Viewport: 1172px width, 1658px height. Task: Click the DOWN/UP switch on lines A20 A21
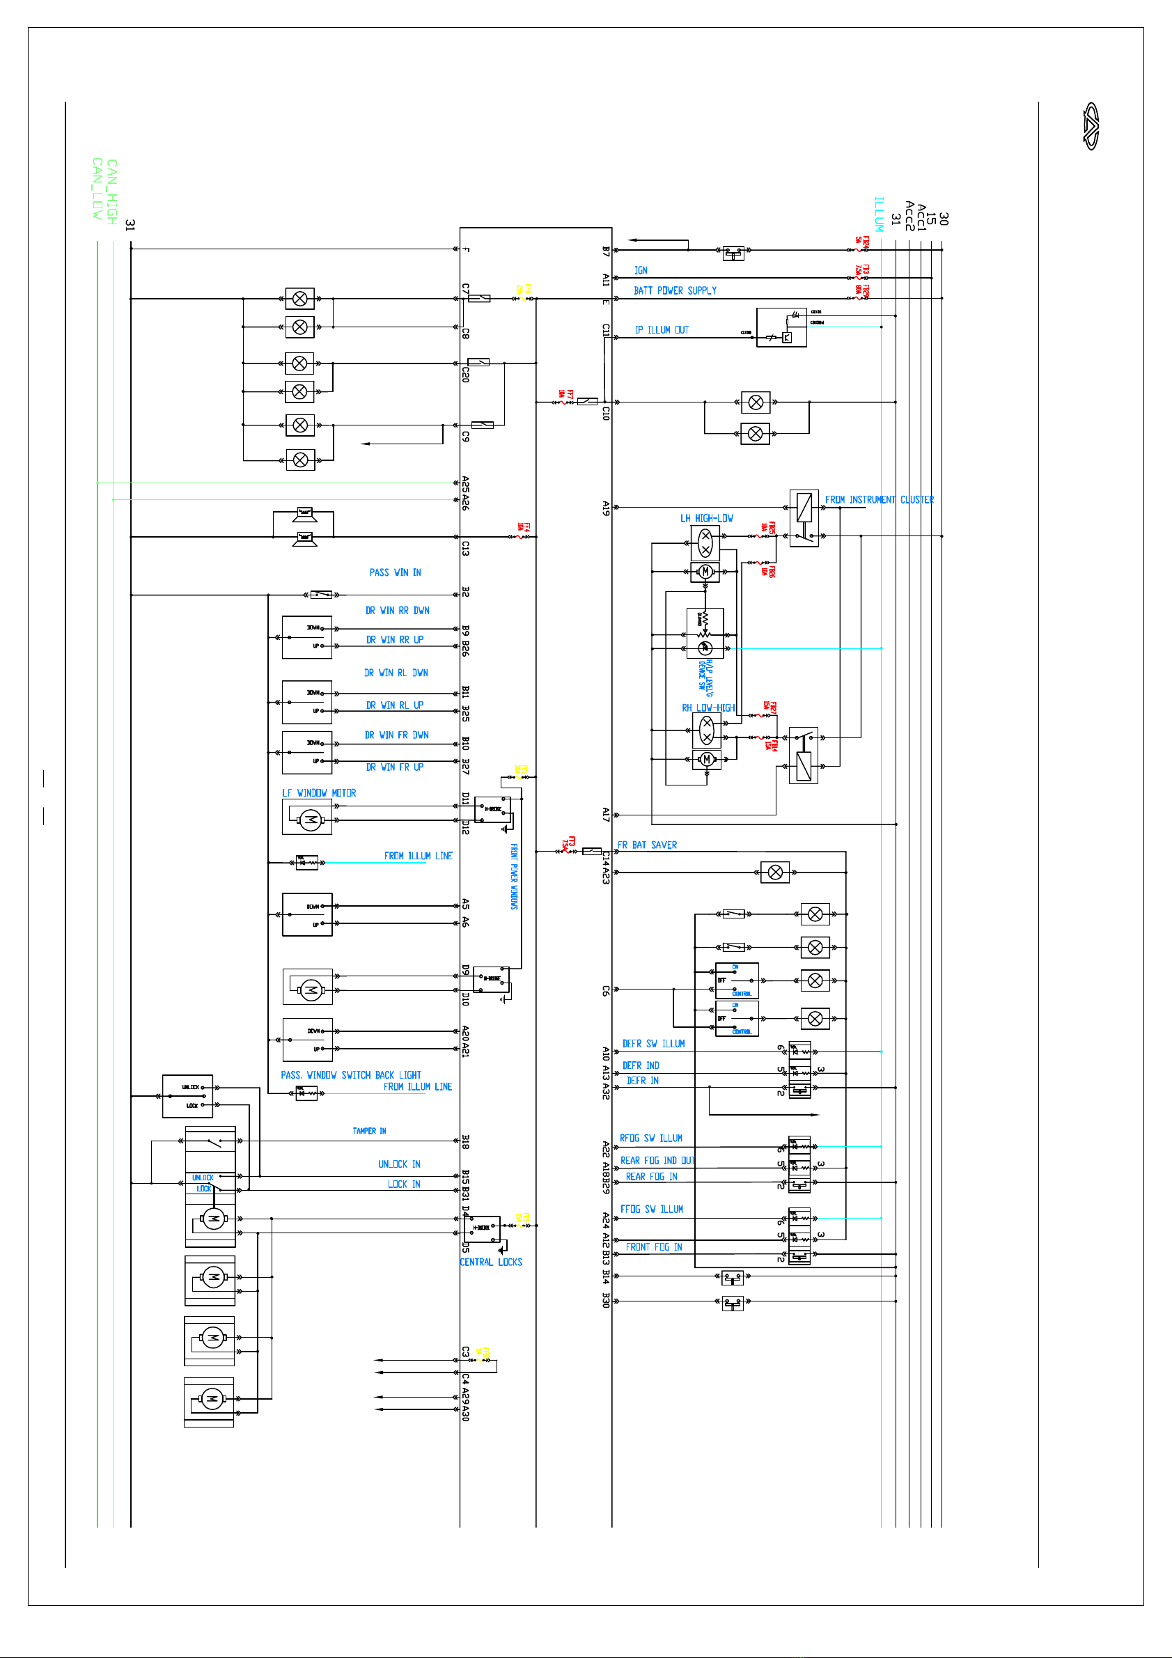(308, 1040)
